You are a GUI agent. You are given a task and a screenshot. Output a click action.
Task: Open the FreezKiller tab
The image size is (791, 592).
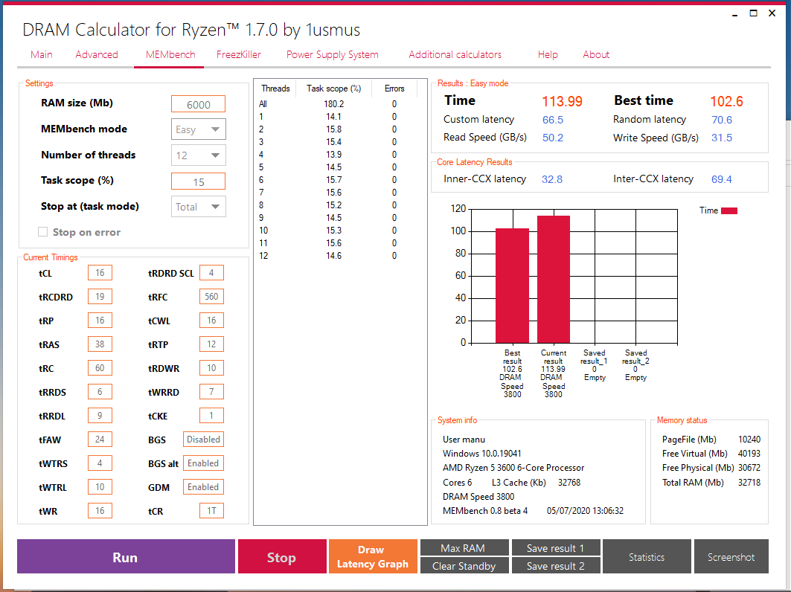click(239, 54)
